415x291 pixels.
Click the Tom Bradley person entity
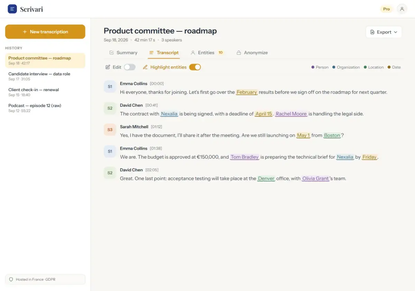(245, 157)
